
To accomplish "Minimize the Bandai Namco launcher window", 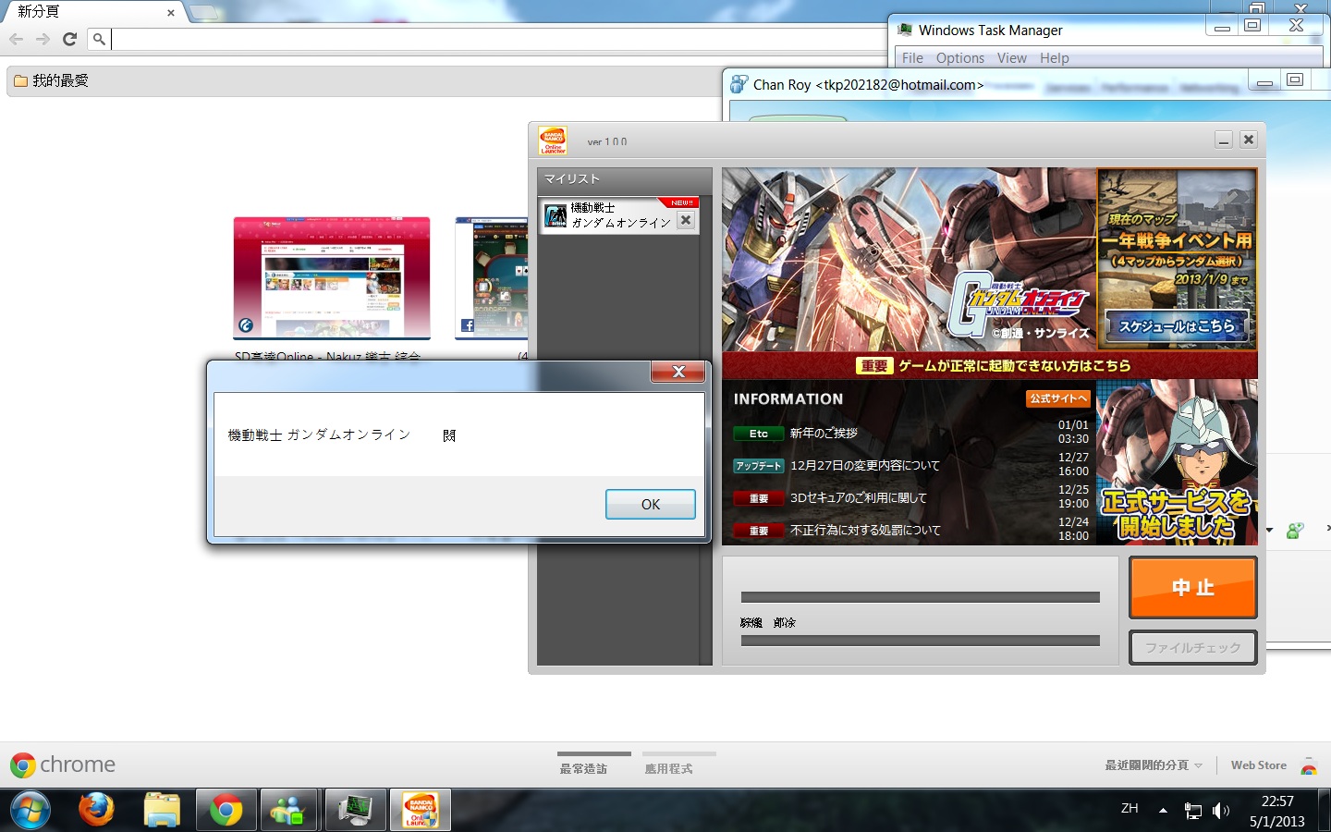I will coord(1224,140).
